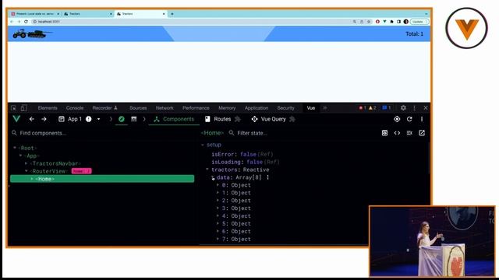Reload the page in Chrome

point(26,22)
